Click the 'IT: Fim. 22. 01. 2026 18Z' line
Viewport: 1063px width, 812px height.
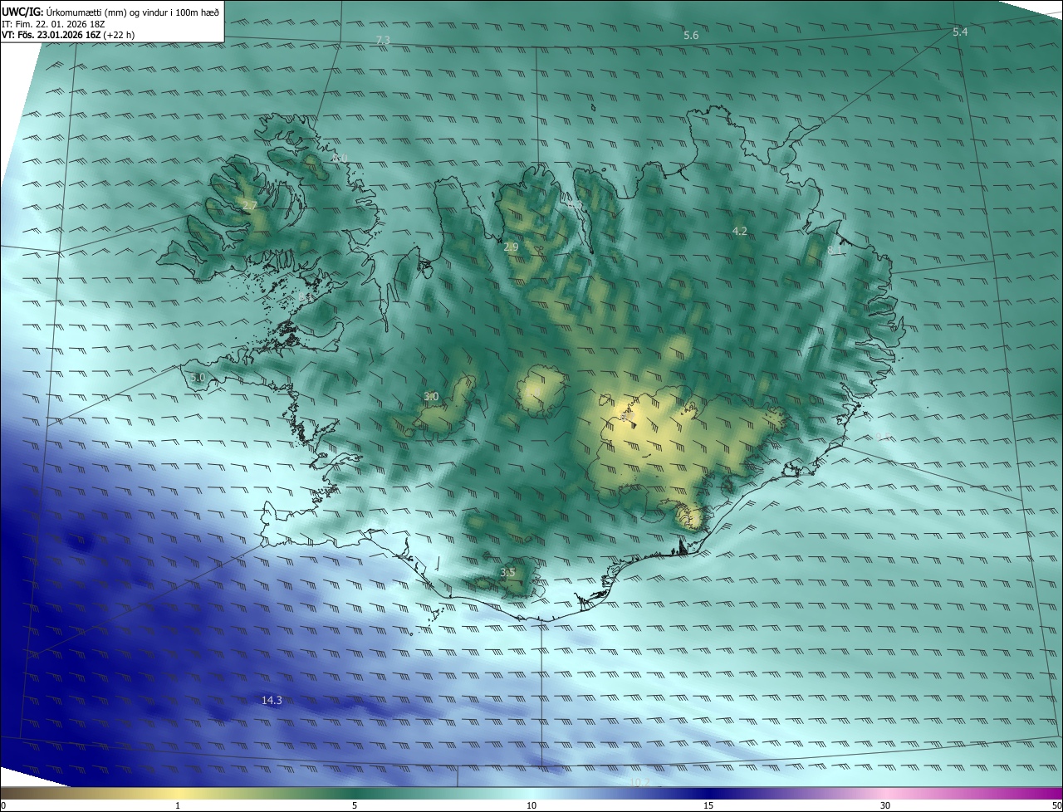pyautogui.click(x=53, y=23)
